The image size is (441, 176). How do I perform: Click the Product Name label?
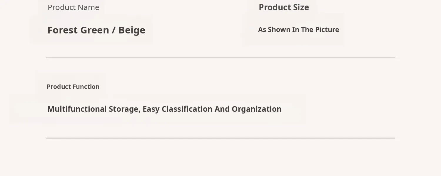tap(73, 7)
